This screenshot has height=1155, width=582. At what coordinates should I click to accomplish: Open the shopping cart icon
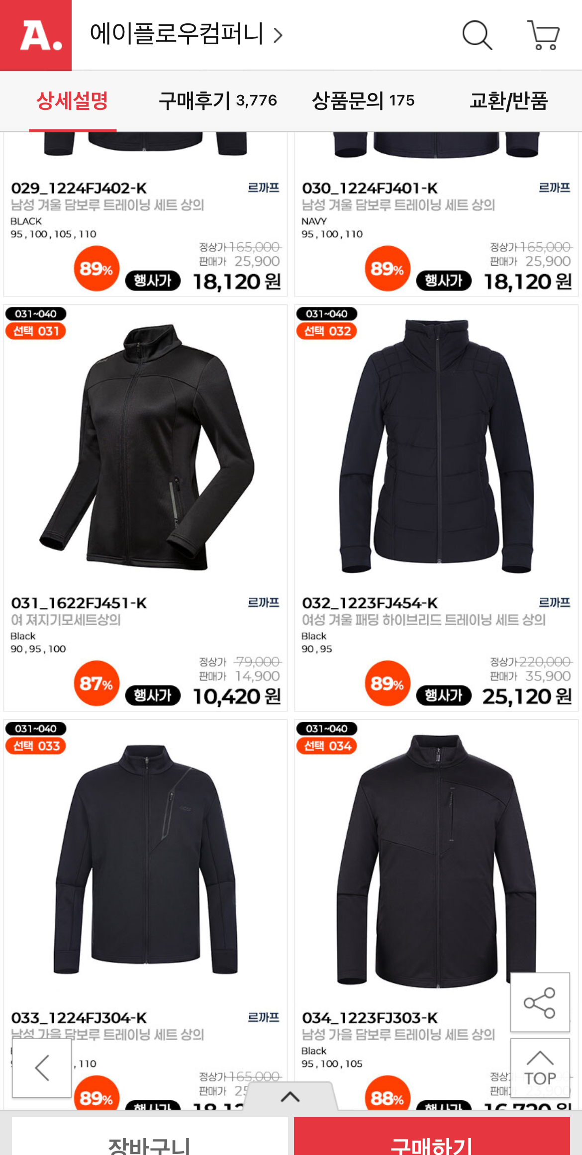[x=543, y=35]
